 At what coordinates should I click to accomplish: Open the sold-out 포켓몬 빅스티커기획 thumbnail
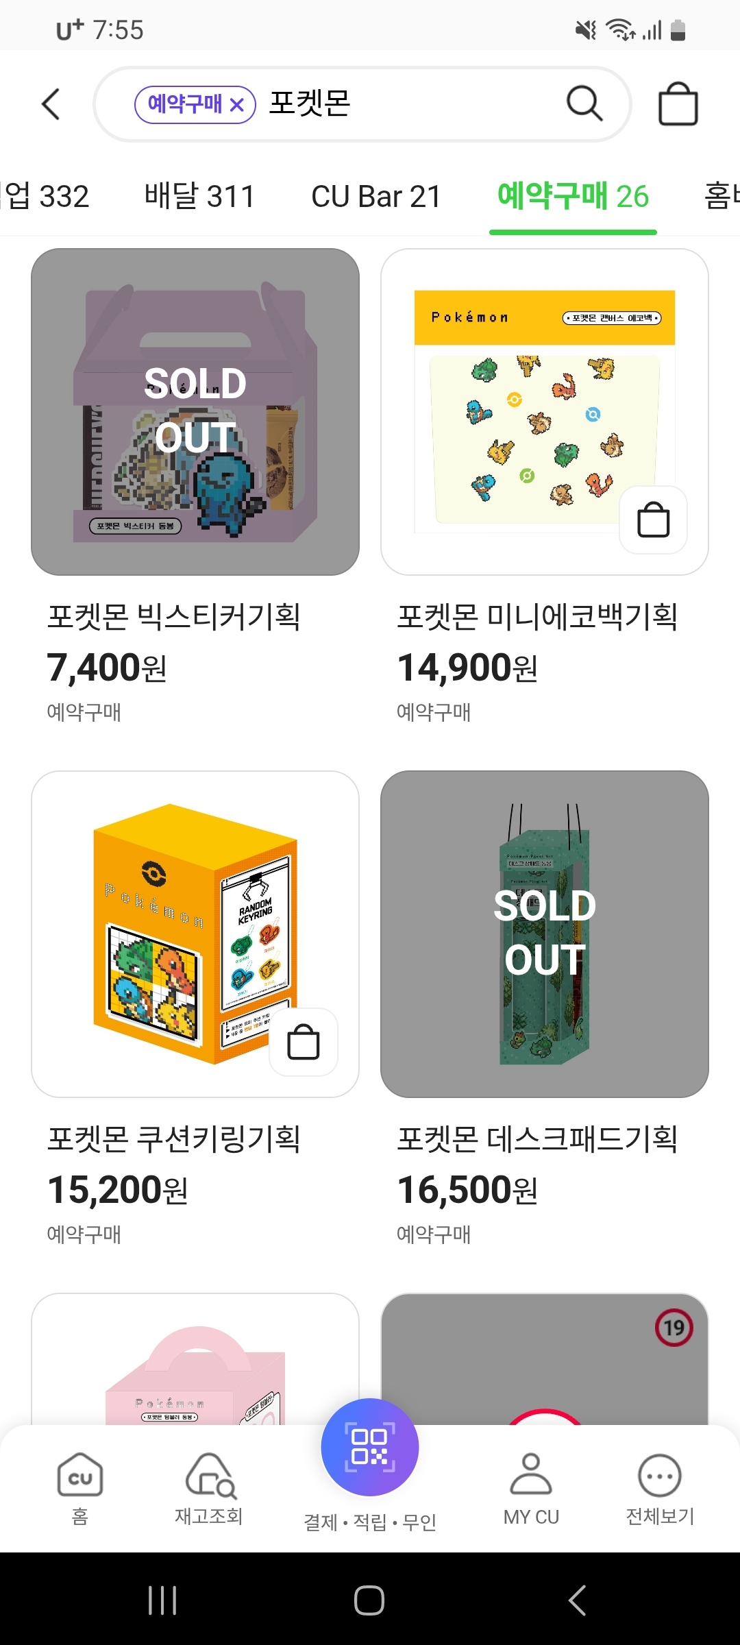195,411
